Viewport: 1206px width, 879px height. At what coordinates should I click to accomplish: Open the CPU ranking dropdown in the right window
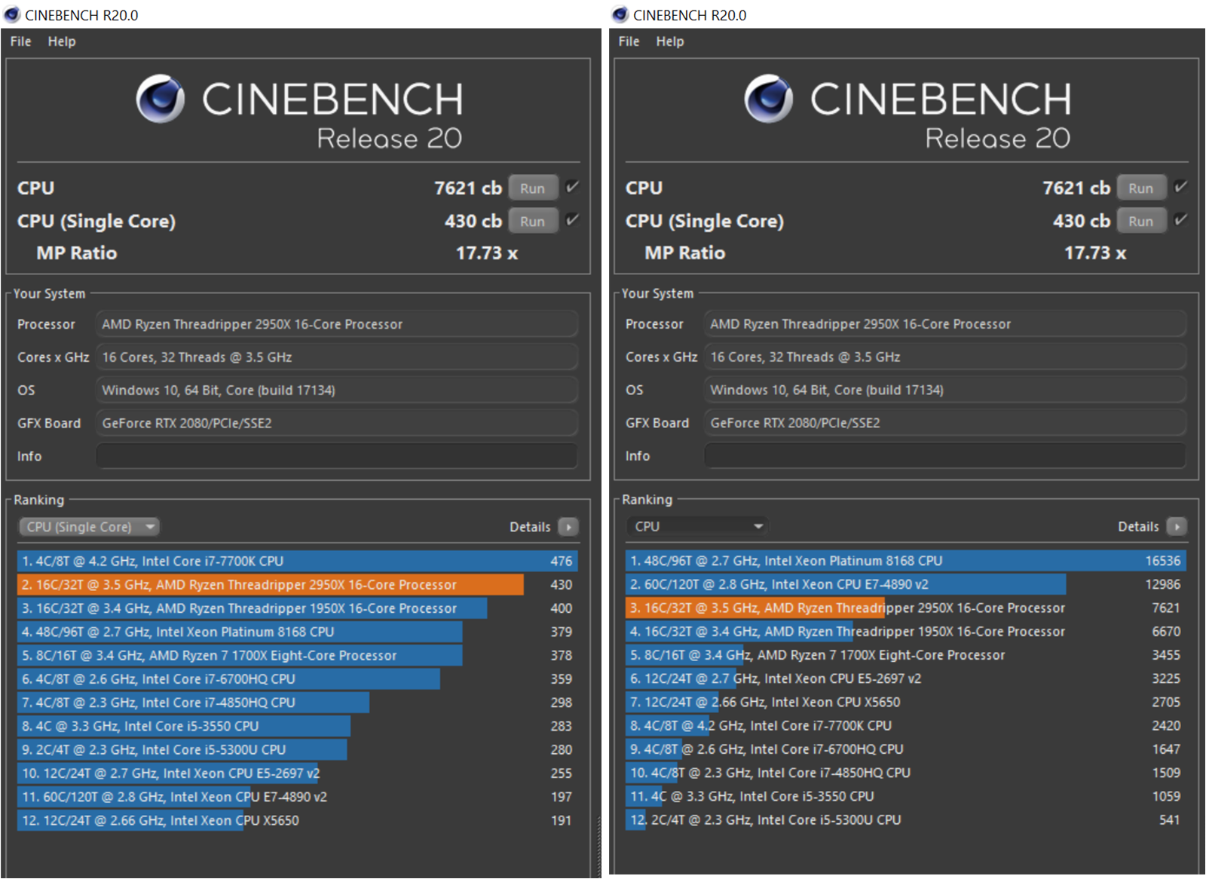pyautogui.click(x=697, y=525)
